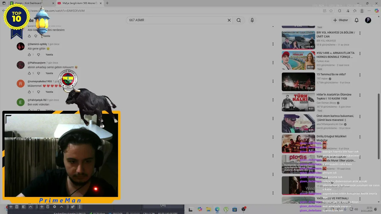Image resolution: width=381 pixels, height=214 pixels.
Task: Open more options for @rumeysakeles1955 comment
Action: coord(273,81)
